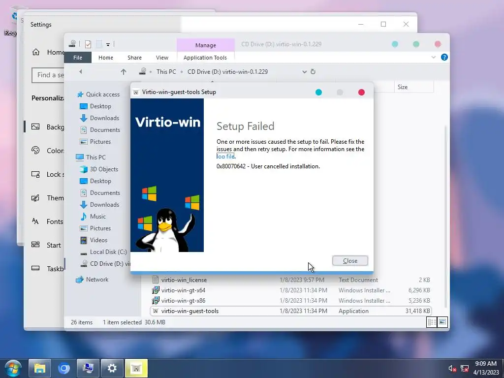
Task: Refresh the CD Drive folder view
Action: point(313,72)
